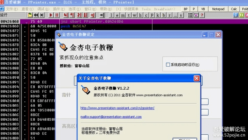Click the red Run play icon
The image size is (248, 140).
click(51, 15)
